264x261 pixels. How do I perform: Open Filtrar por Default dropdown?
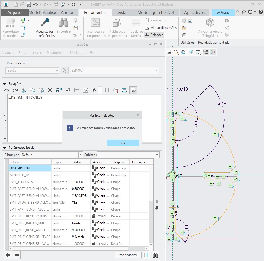point(81,155)
